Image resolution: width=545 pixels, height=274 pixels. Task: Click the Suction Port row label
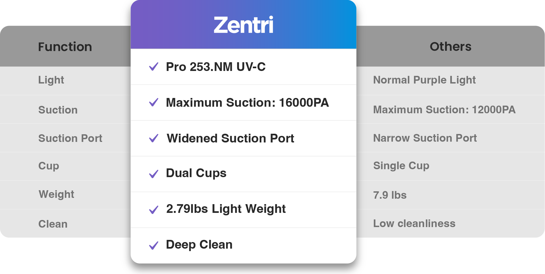pyautogui.click(x=70, y=138)
